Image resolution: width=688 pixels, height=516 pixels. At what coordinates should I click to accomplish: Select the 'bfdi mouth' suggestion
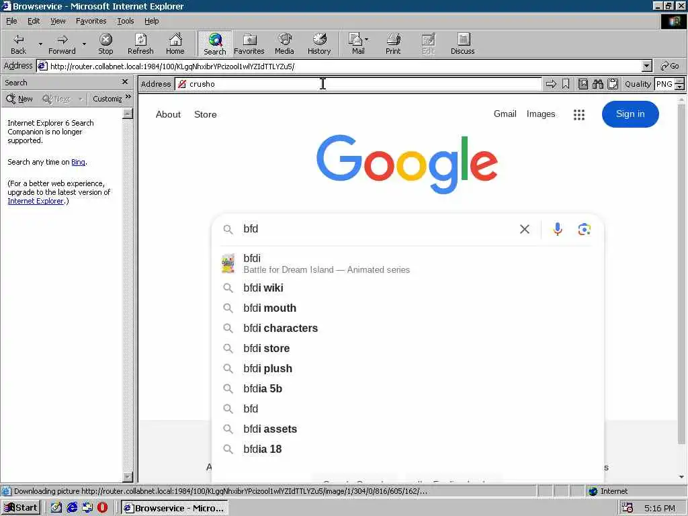coord(408,308)
